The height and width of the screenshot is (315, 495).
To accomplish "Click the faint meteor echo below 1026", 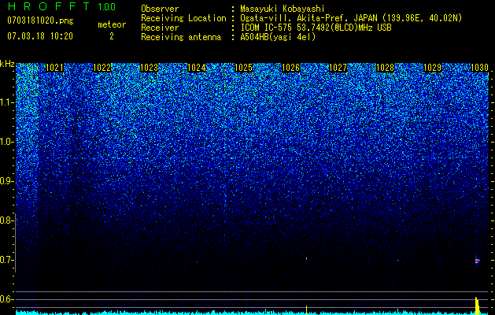I will click(x=306, y=258).
